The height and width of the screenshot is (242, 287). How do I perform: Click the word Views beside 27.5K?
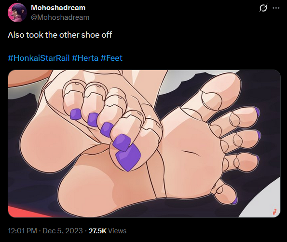pos(117,231)
